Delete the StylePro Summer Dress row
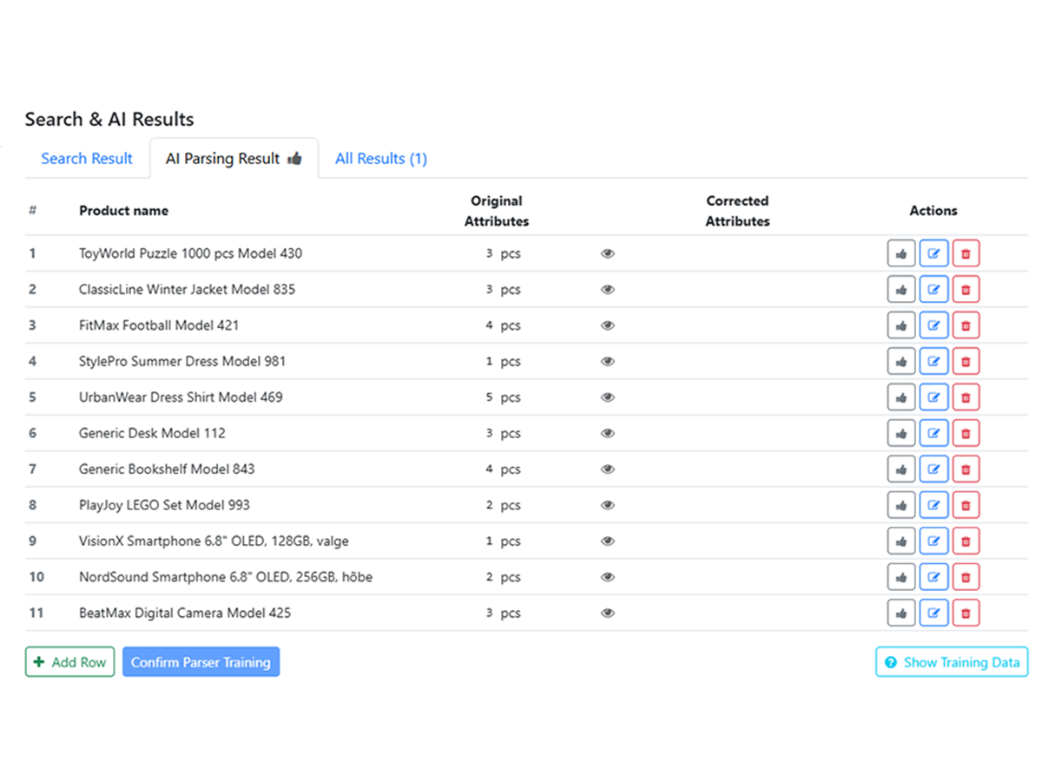 pyautogui.click(x=966, y=362)
